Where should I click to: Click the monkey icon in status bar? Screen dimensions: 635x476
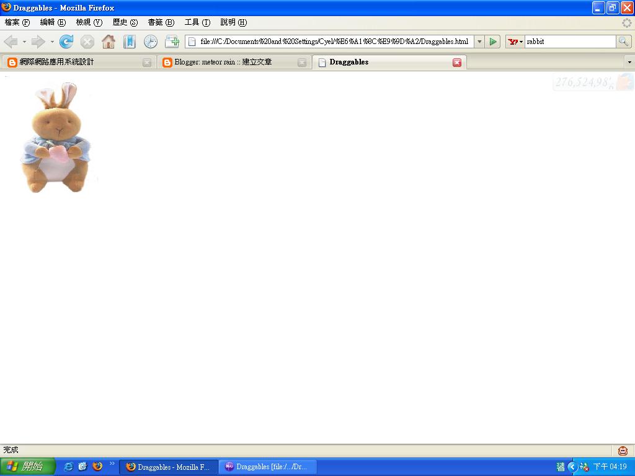[623, 451]
